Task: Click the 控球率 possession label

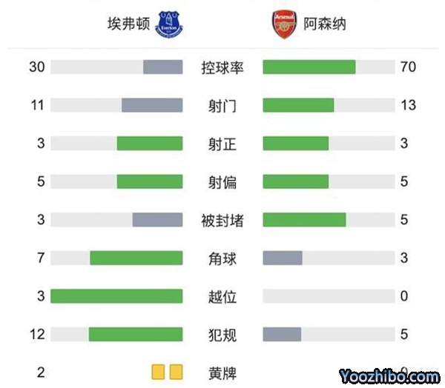Action: 222,67
